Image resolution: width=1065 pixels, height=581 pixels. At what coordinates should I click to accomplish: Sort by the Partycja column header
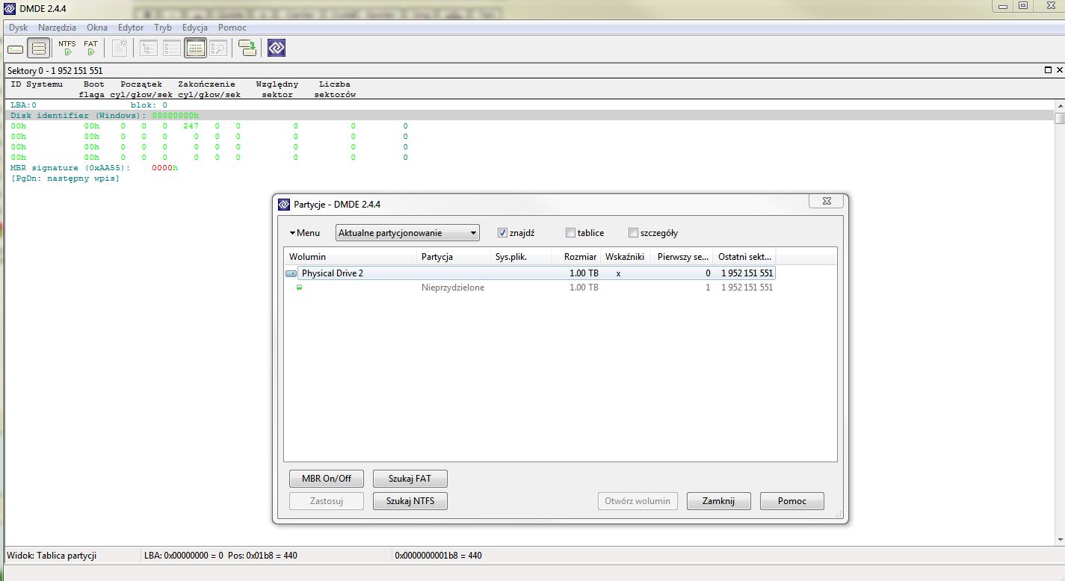tap(454, 257)
